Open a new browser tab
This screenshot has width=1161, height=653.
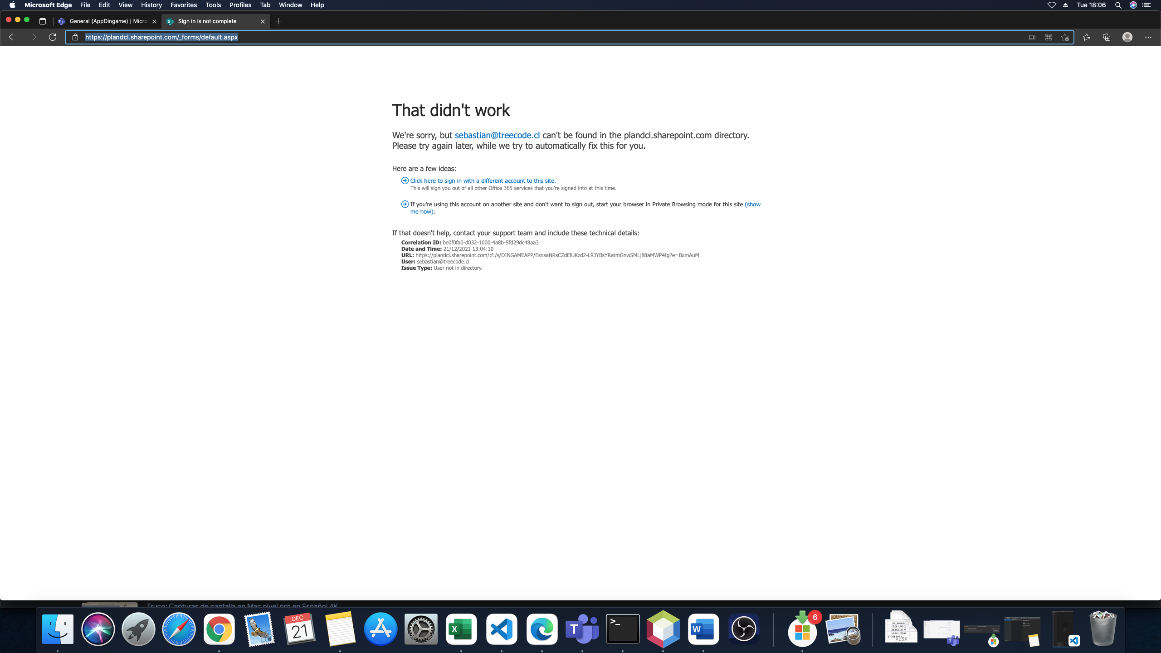click(278, 21)
